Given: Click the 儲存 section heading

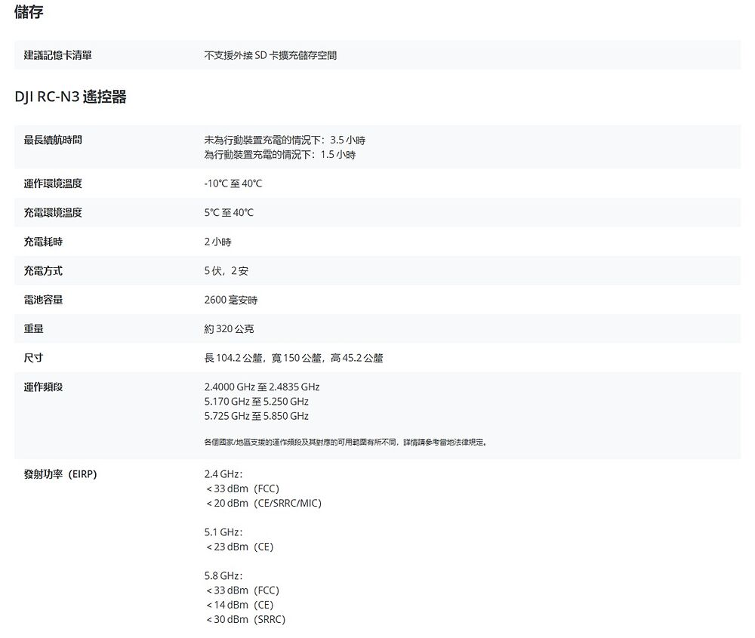Looking at the screenshot, I should [x=29, y=11].
